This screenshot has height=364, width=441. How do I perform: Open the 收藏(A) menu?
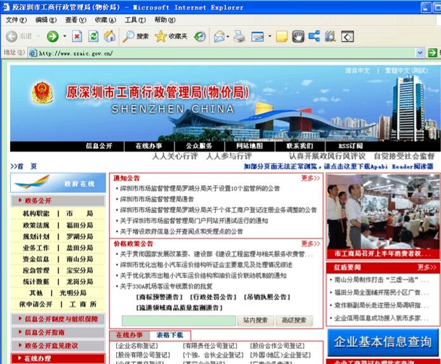105,20
